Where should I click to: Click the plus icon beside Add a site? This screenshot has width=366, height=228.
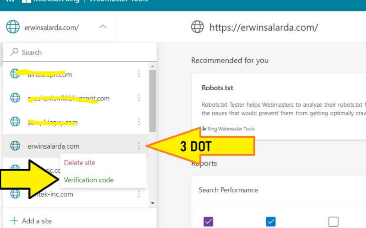click(14, 221)
